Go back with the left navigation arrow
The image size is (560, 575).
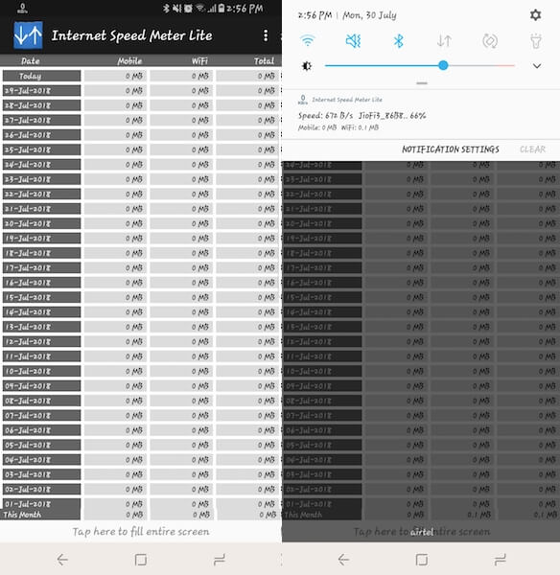[62, 560]
